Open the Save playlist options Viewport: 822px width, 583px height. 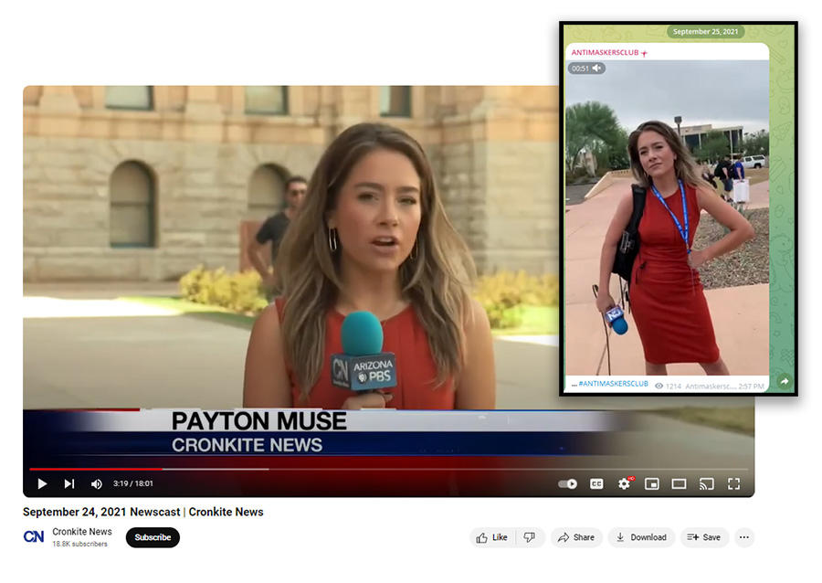pos(704,537)
